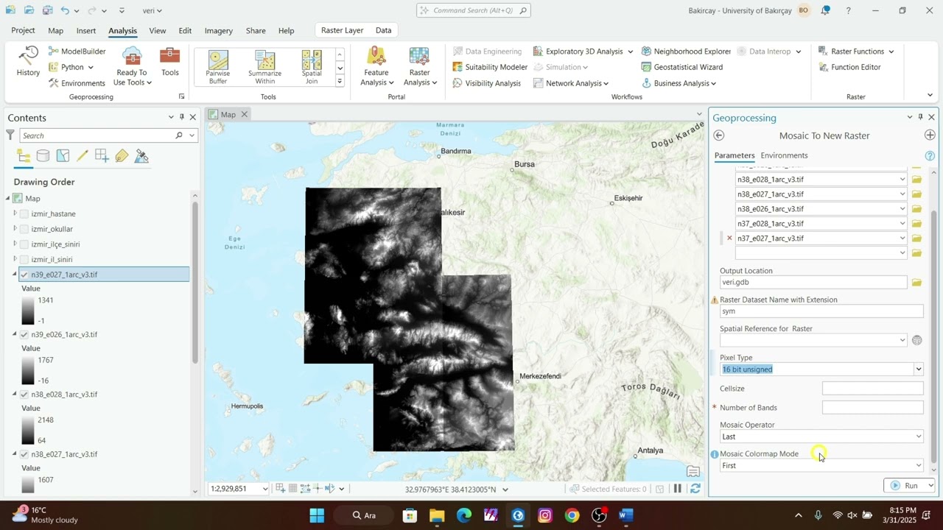This screenshot has height=530, width=943.
Task: Choose the Spatial Join tool
Action: point(312,68)
